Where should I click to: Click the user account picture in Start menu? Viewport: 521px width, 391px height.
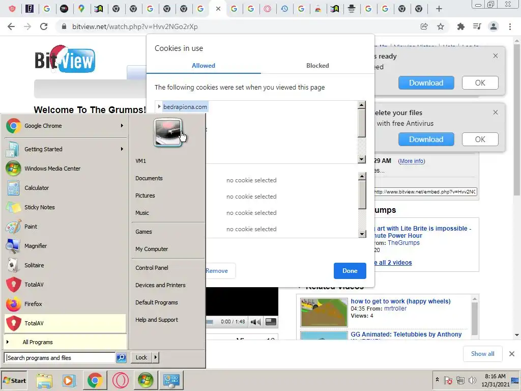point(168,133)
